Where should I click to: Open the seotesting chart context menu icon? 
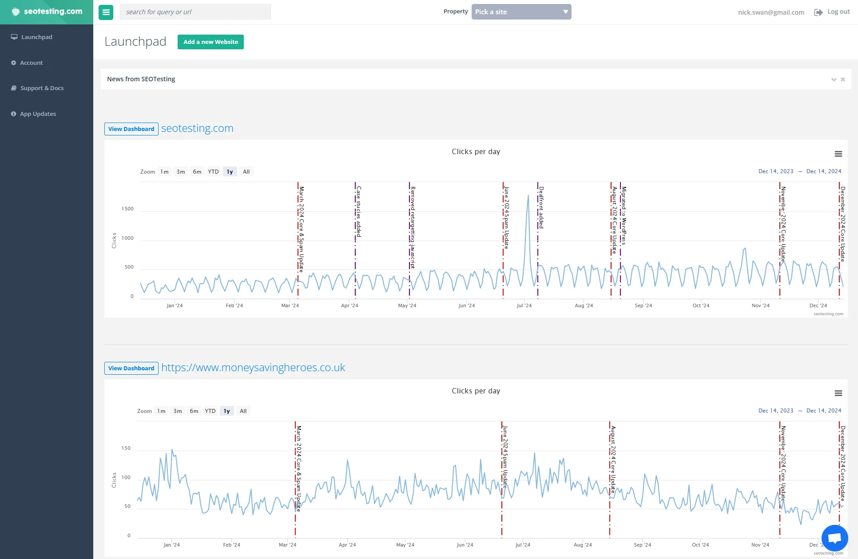point(838,154)
